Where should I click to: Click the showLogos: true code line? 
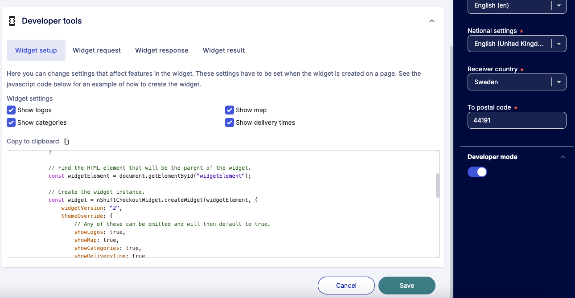coord(100,232)
